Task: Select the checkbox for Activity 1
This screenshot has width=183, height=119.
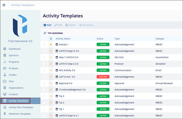Action: click(44, 44)
